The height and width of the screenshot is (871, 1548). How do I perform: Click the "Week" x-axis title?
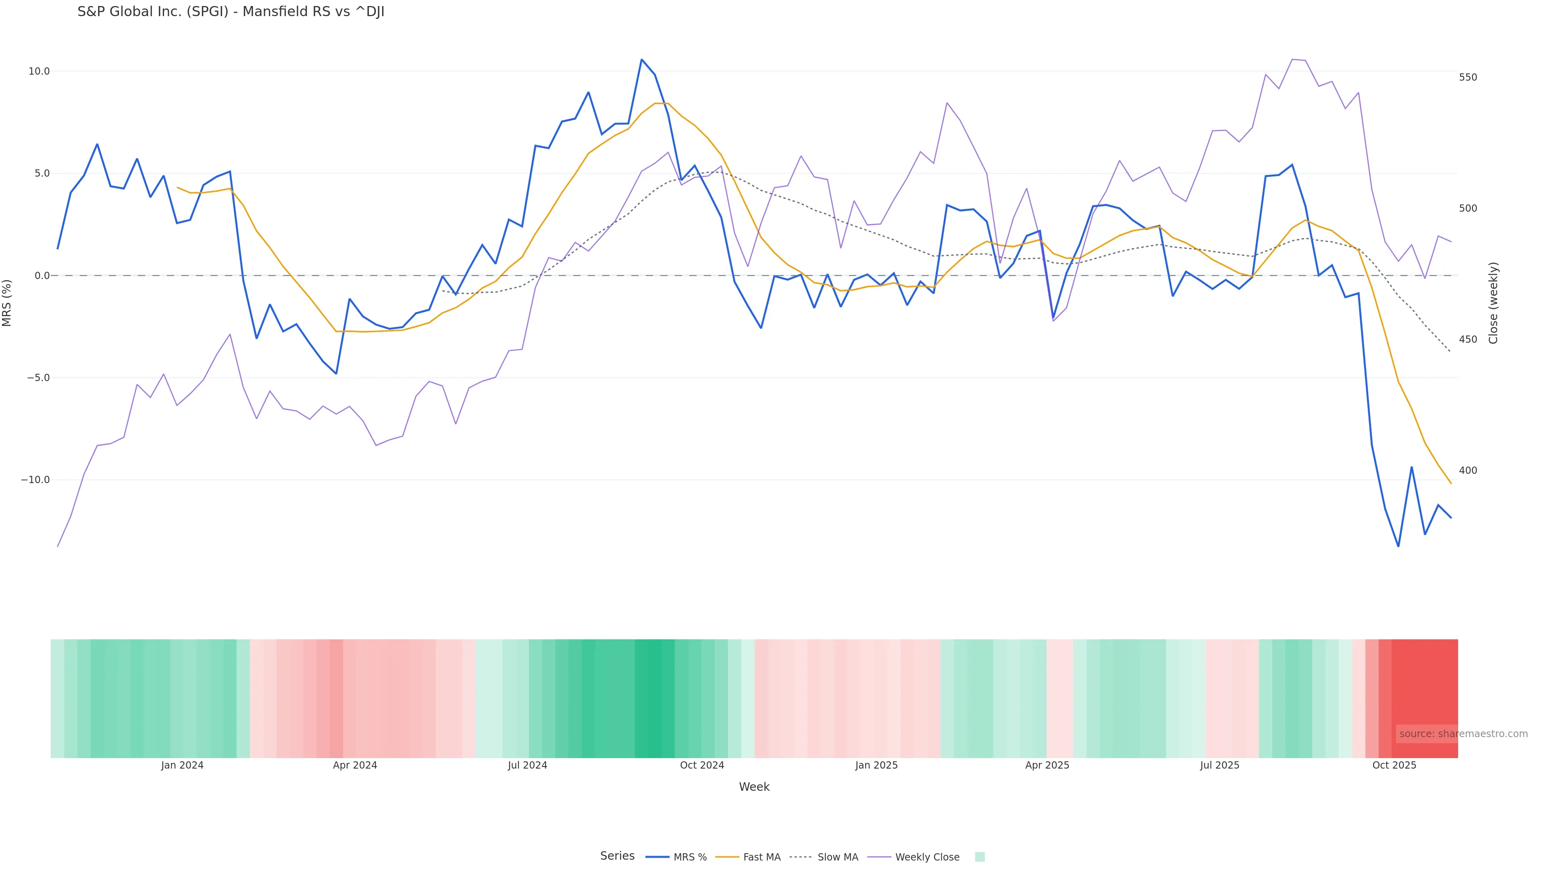click(754, 788)
